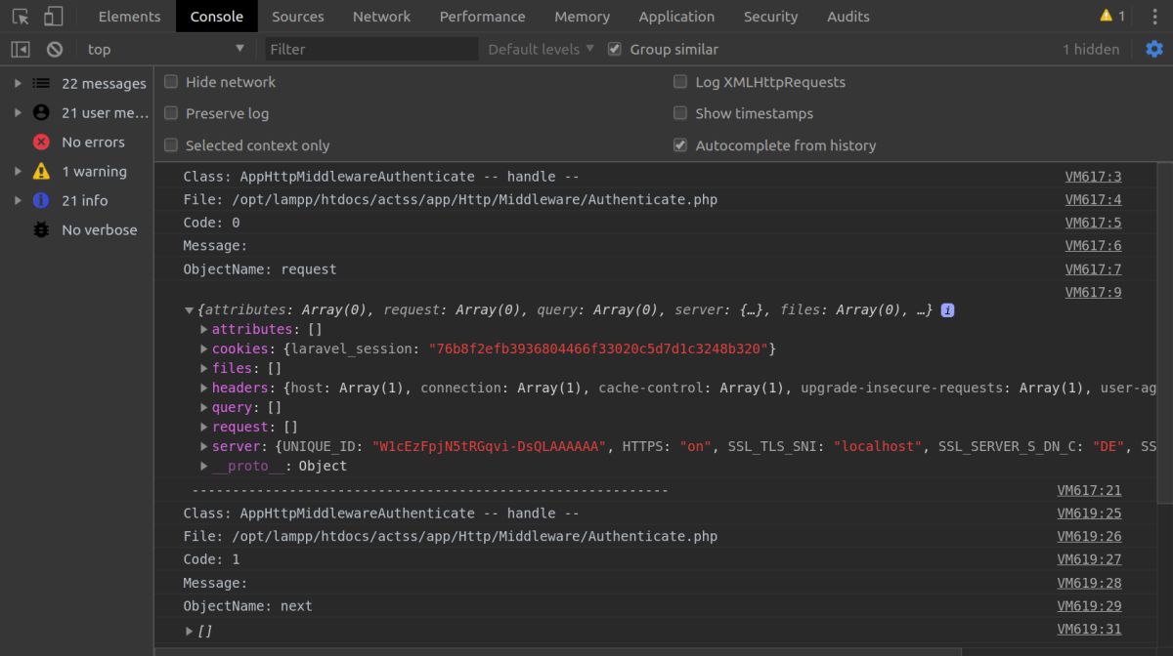The image size is (1173, 656).
Task: Collapse the logged request object
Action: [189, 310]
